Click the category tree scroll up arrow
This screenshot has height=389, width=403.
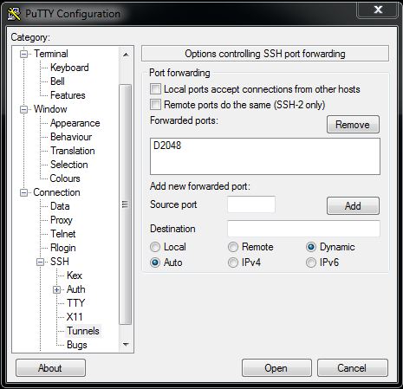[x=126, y=55]
